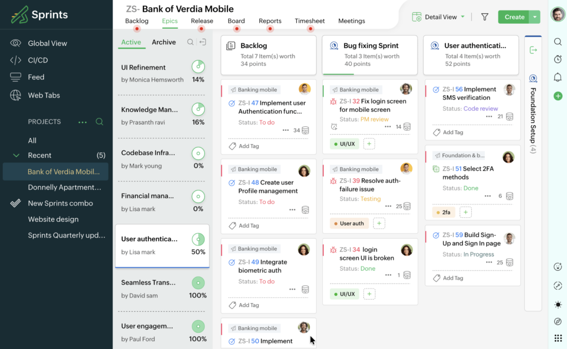Toggle status circle of ZS-I 47
Screen dimensions: 567x349
click(x=232, y=104)
